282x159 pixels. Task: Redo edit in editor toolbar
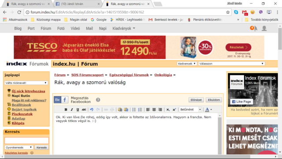tap(98, 110)
